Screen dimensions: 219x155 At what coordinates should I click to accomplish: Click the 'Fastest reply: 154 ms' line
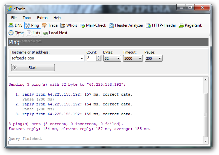pyautogui.click(x=79, y=129)
